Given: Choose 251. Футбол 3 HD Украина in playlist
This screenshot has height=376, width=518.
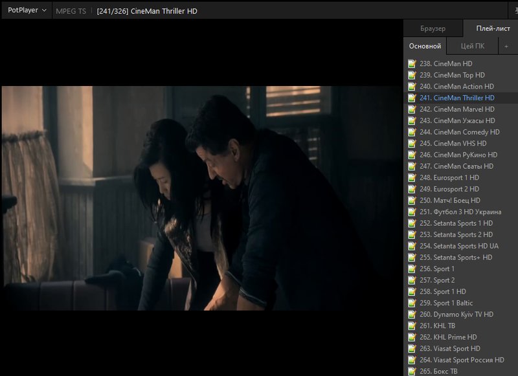Looking at the screenshot, I should (466, 212).
